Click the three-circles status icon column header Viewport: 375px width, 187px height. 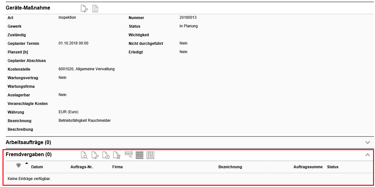[18, 165]
